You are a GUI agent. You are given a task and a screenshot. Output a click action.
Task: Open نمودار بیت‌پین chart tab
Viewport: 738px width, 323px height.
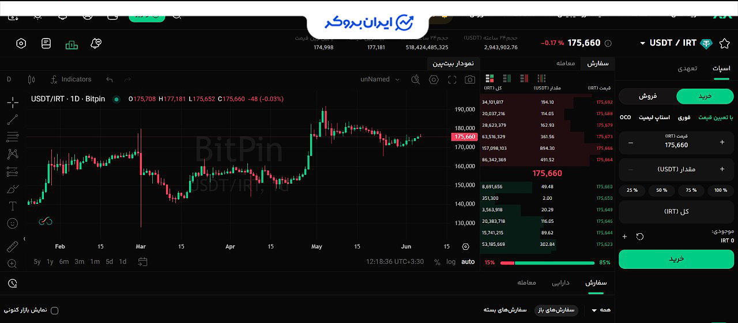pos(453,63)
